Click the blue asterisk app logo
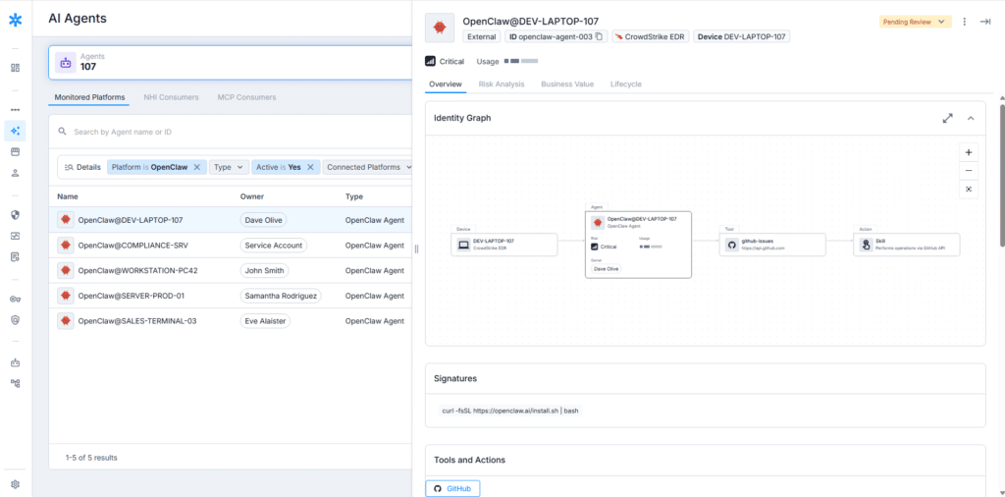This screenshot has width=1005, height=497. pos(16,21)
